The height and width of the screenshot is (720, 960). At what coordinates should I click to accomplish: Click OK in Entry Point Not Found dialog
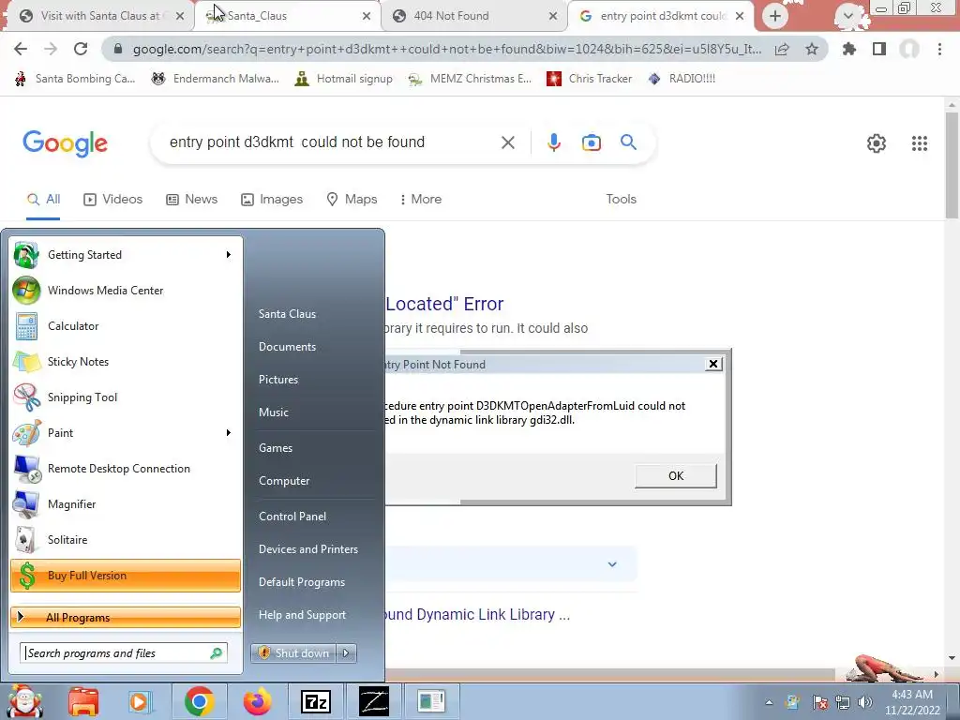675,475
